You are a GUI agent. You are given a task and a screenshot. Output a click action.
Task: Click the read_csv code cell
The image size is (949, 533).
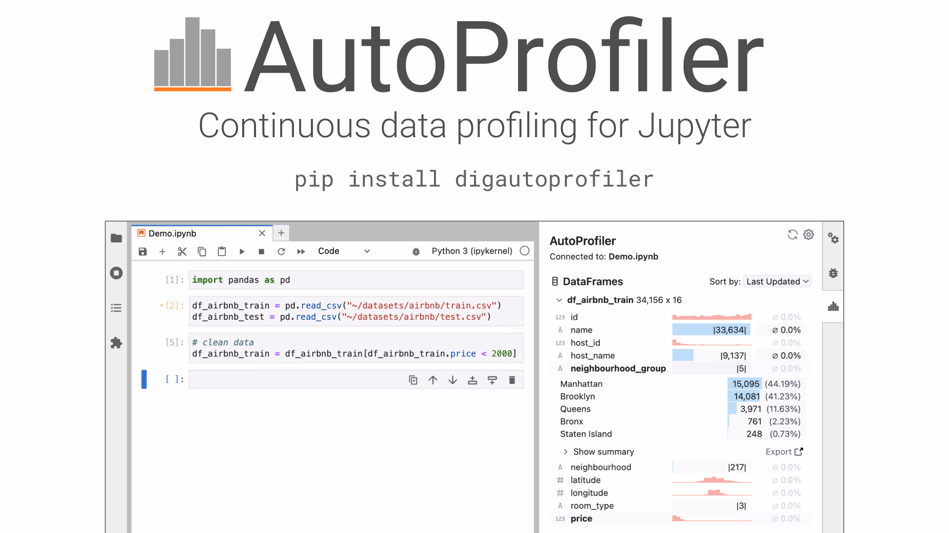[356, 311]
